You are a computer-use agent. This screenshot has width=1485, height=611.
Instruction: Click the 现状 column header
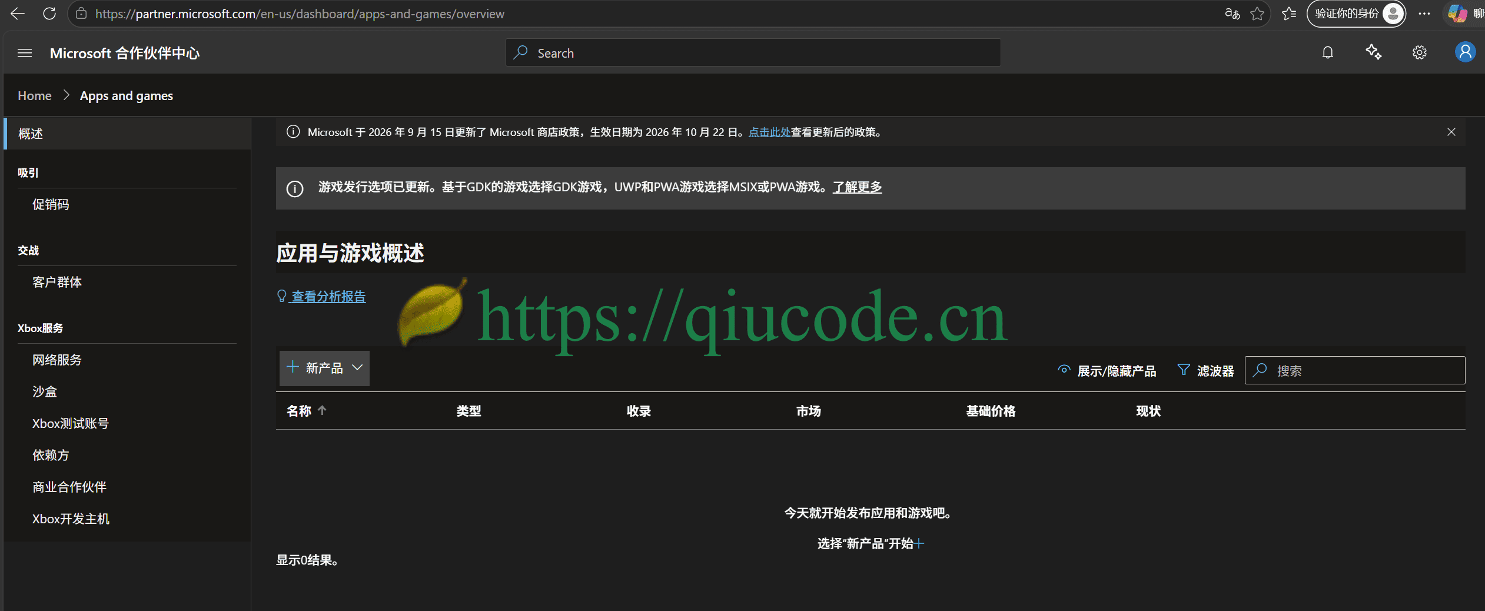1148,411
